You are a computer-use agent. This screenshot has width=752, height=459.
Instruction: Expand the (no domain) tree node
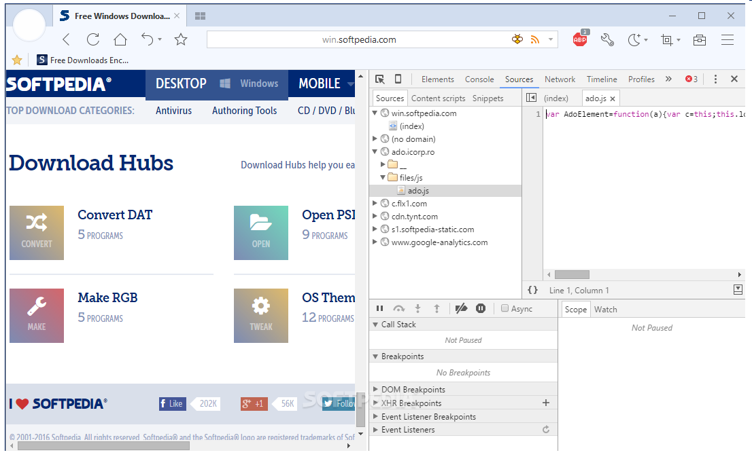pos(375,139)
